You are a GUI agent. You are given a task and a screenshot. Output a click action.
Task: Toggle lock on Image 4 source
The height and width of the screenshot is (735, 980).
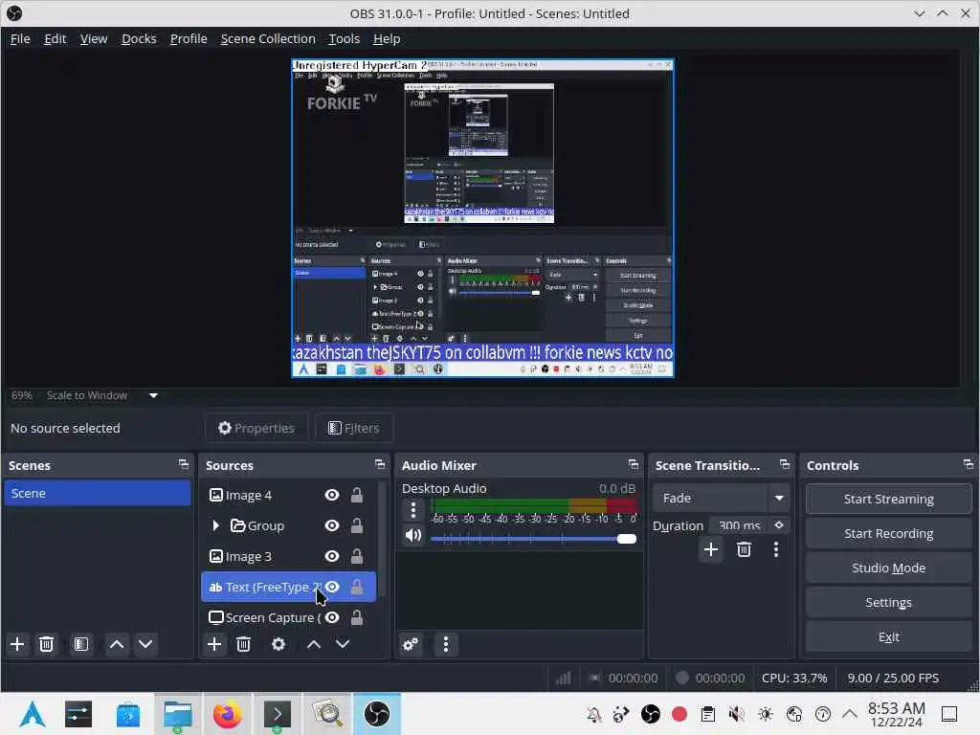[356, 495]
